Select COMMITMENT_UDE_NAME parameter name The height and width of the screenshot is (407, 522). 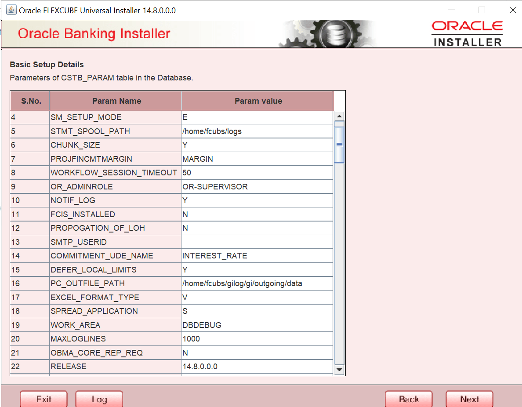pos(116,255)
